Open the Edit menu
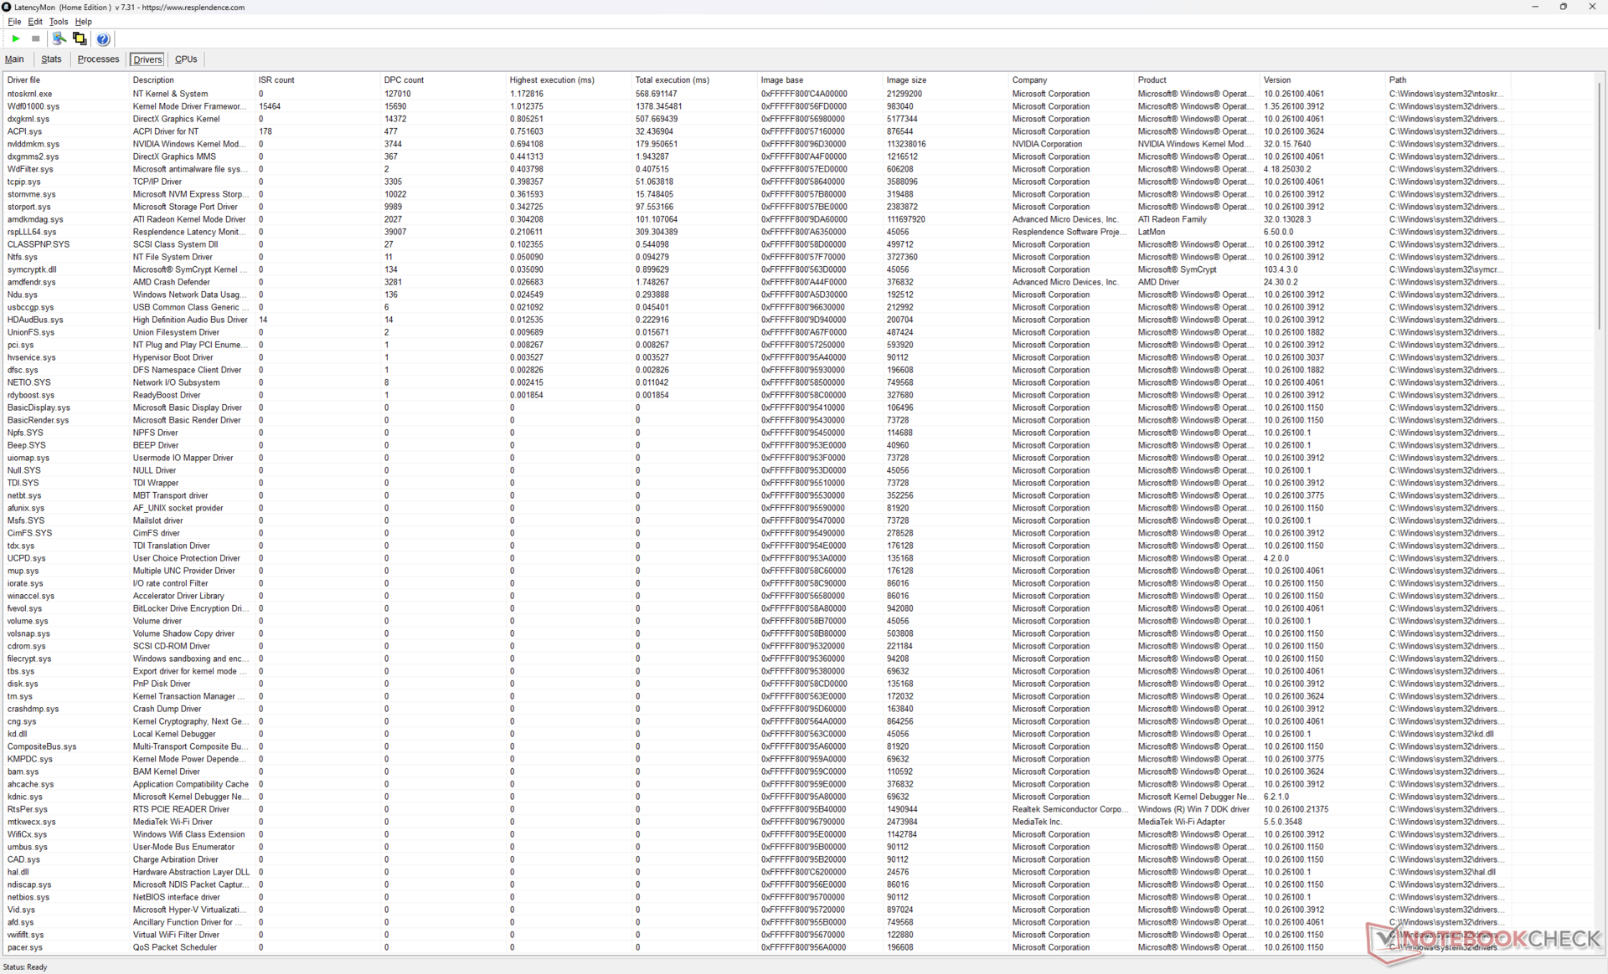The width and height of the screenshot is (1608, 974). pos(35,22)
